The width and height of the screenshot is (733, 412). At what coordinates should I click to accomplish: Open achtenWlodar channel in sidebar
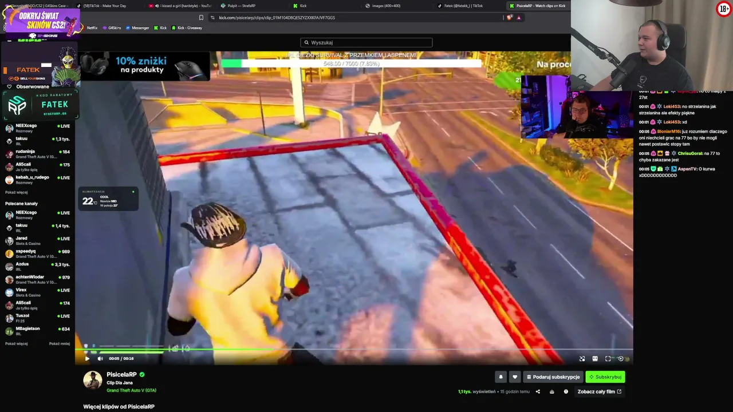38,279
